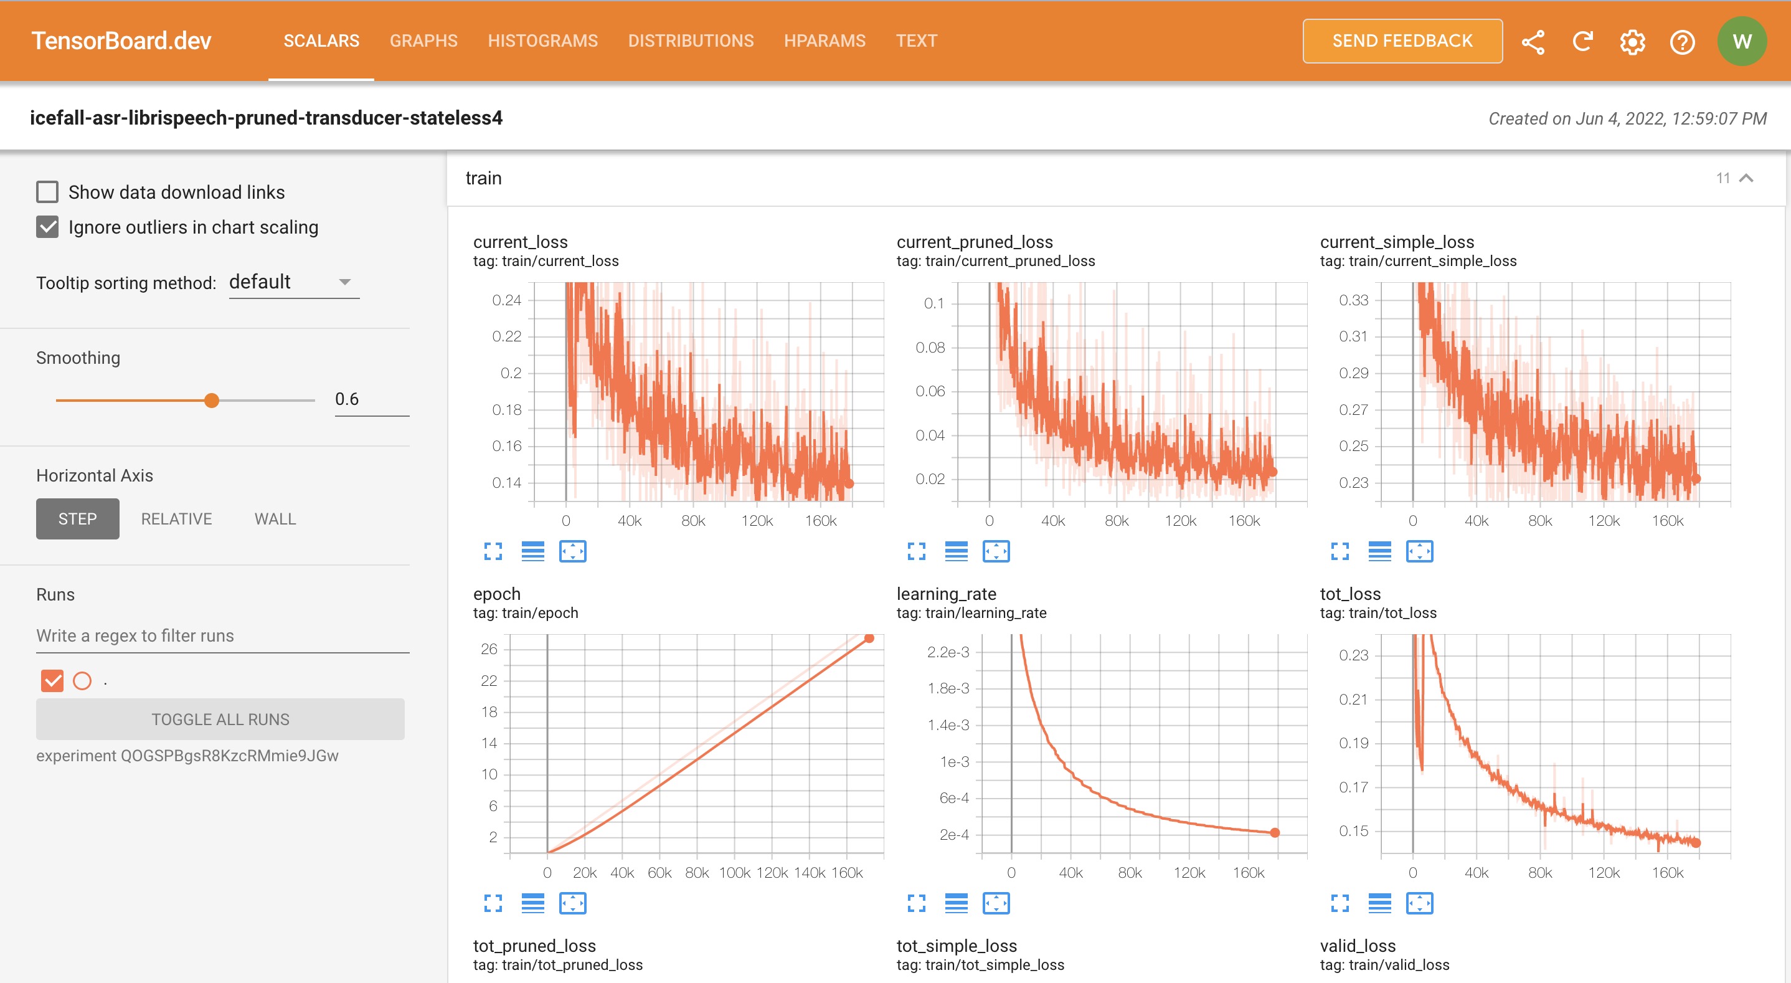Viewport: 1791px width, 983px height.
Task: Open the share dialog from the top bar
Action: point(1533,41)
